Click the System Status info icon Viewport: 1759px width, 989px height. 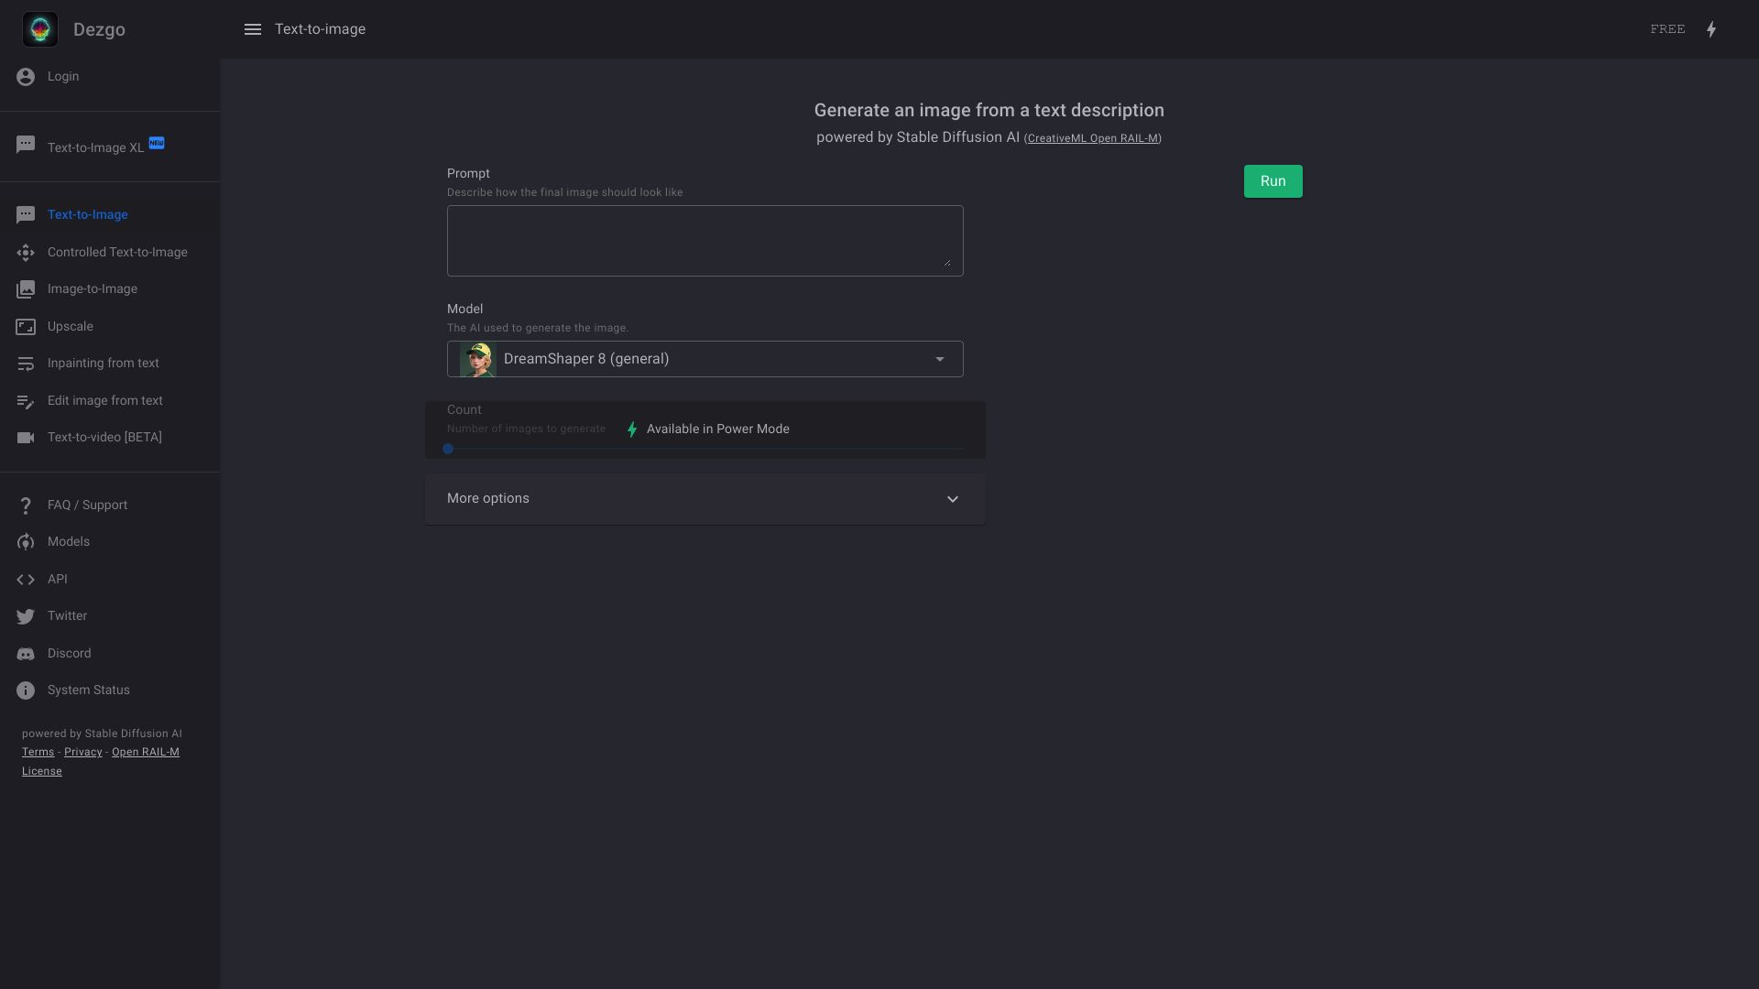coord(26,690)
